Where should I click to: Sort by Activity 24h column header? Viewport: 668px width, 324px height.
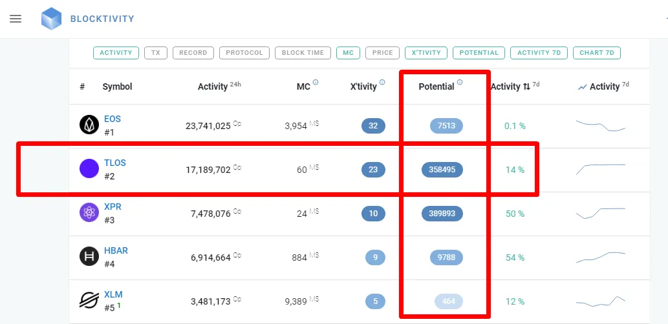[x=219, y=86]
